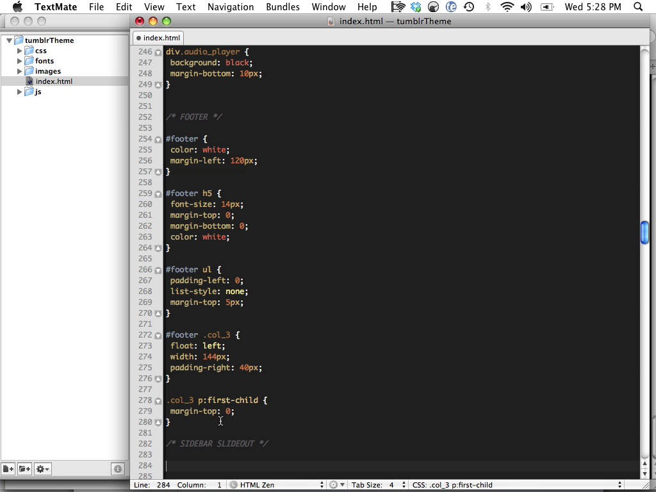Open the Navigation menu
This screenshot has height=492, width=656.
tap(231, 6)
